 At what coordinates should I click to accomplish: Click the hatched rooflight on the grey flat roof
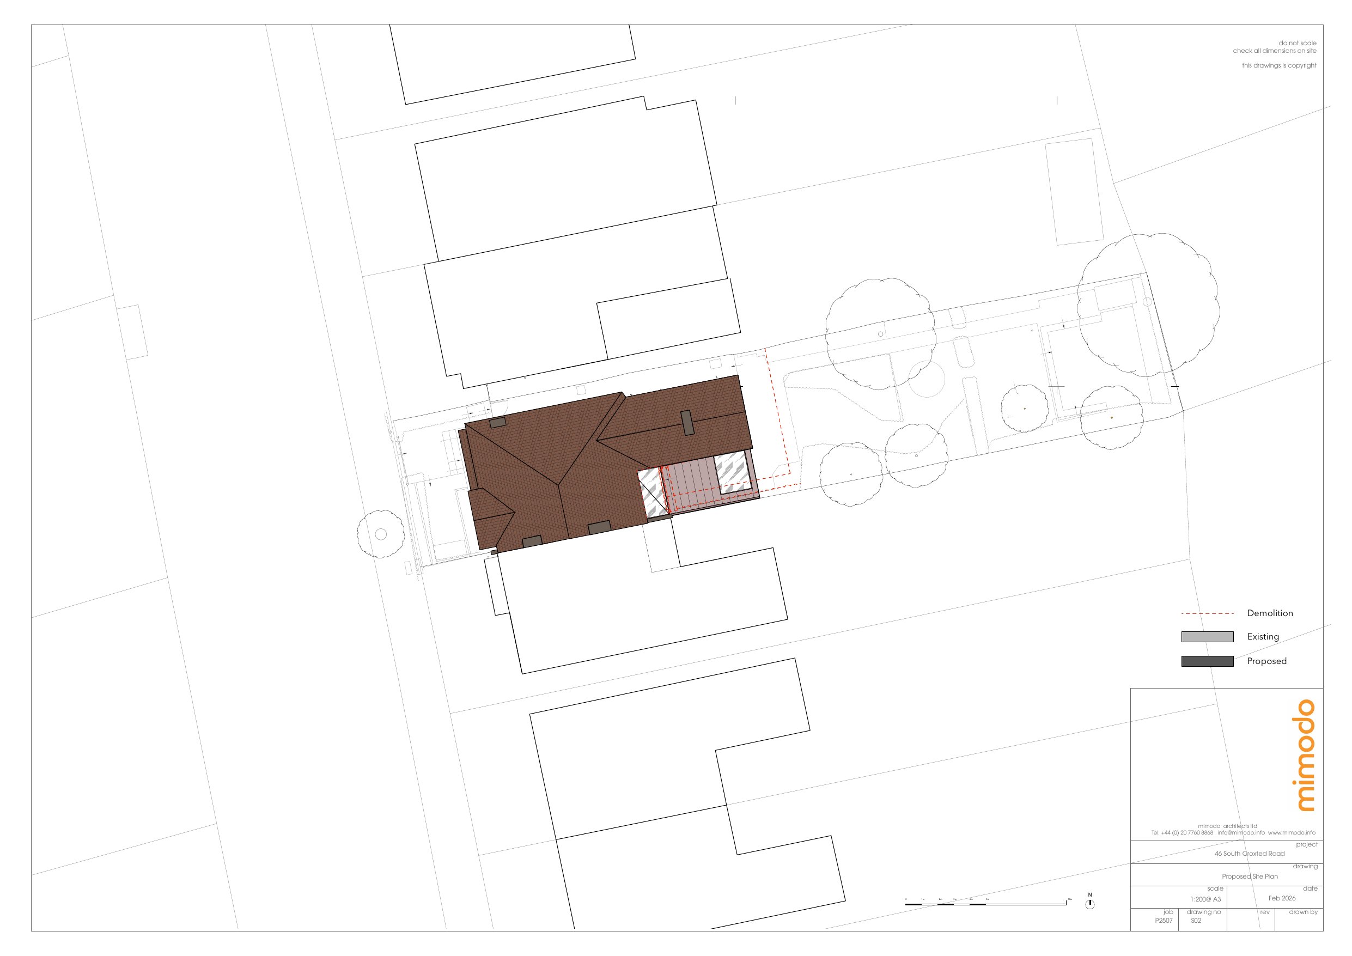pos(733,472)
